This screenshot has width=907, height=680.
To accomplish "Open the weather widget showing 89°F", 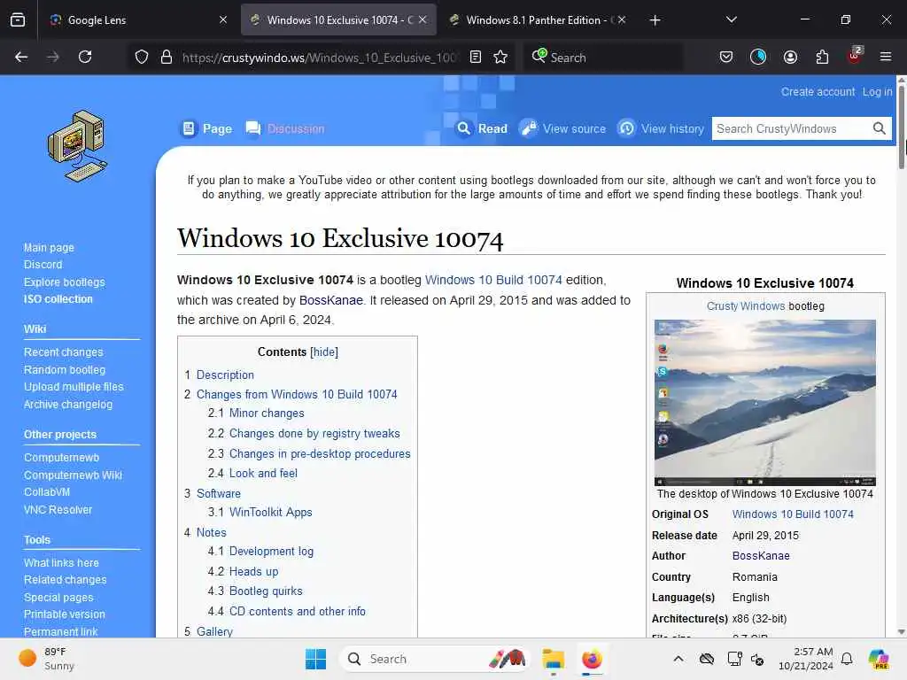I will pyautogui.click(x=47, y=659).
